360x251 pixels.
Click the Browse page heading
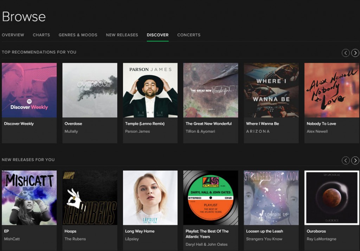pyautogui.click(x=24, y=17)
